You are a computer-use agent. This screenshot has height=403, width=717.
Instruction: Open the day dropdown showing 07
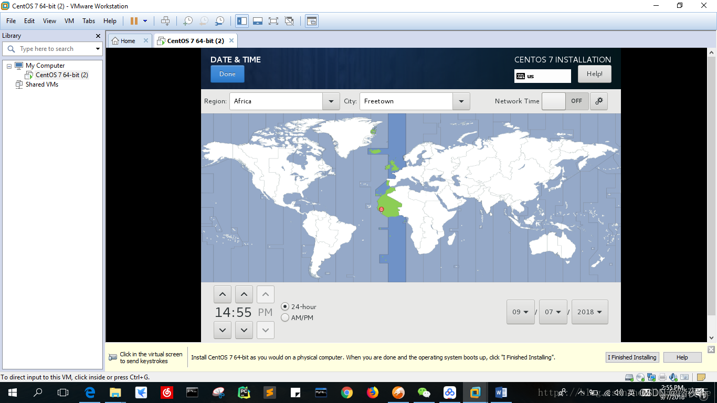[x=553, y=312]
